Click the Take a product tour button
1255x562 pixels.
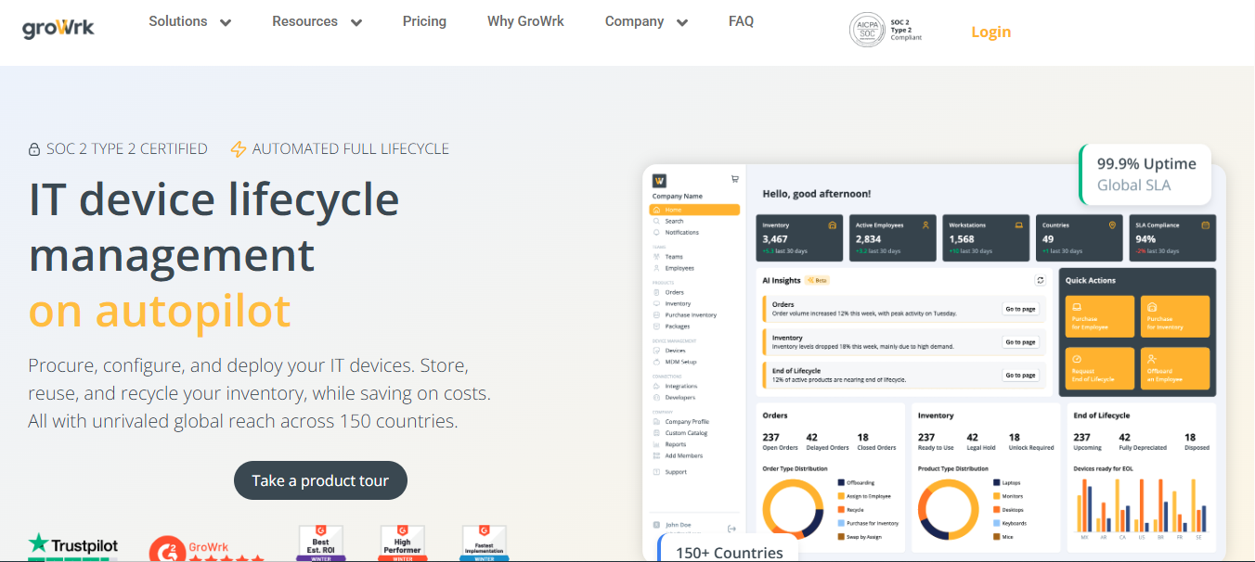tap(320, 480)
